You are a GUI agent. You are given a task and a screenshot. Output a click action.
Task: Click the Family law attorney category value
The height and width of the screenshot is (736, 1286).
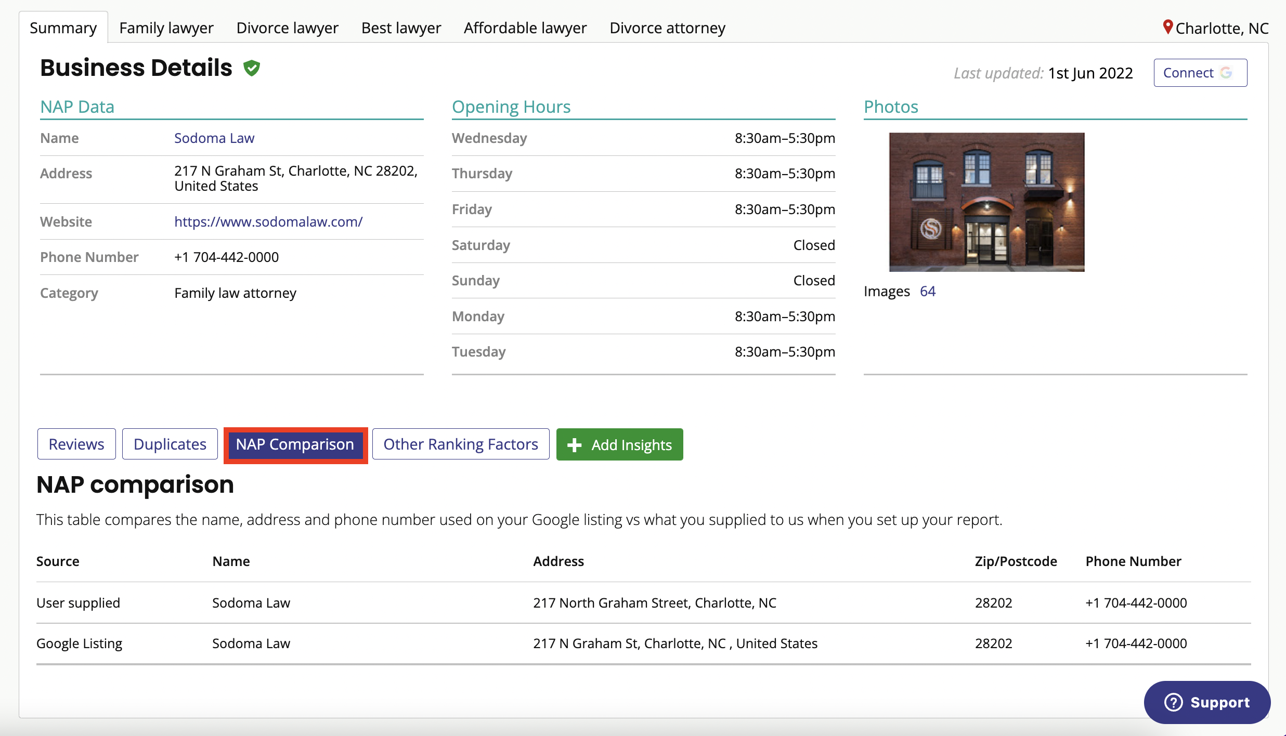(235, 293)
